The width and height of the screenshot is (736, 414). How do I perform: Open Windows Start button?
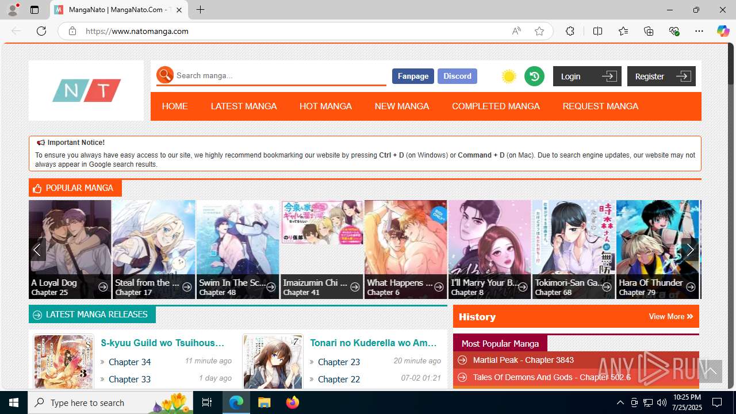pyautogui.click(x=14, y=402)
